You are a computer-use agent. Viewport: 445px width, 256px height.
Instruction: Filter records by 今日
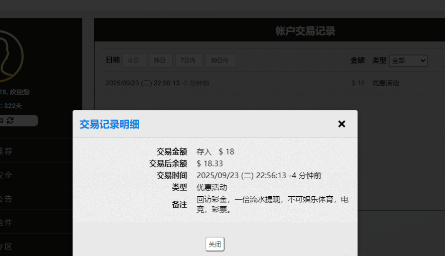[134, 60]
